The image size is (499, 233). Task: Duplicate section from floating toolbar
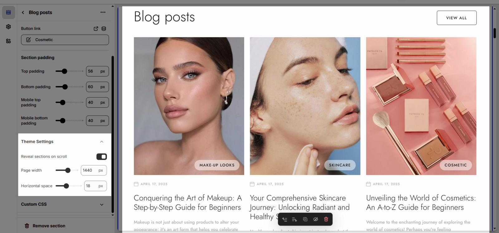[x=305, y=220]
